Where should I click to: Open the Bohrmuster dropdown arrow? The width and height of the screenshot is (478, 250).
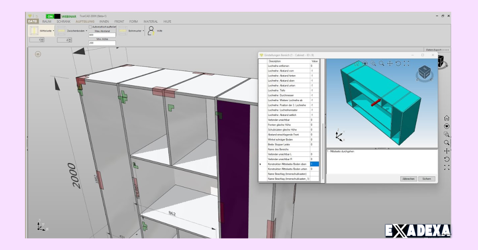[143, 31]
